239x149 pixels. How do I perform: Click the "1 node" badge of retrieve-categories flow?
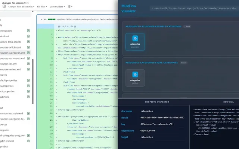(x=187, y=26)
